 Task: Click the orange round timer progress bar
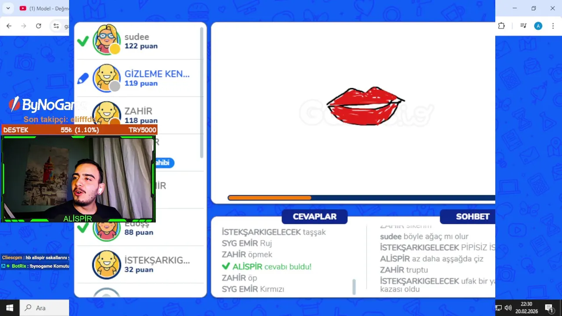click(x=269, y=198)
